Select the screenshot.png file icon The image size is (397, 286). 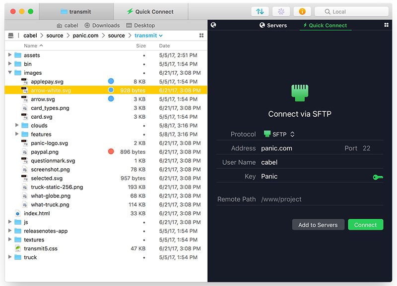pyautogui.click(x=24, y=169)
